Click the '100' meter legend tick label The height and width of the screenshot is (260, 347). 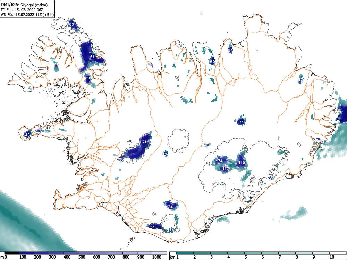click(x=23, y=257)
